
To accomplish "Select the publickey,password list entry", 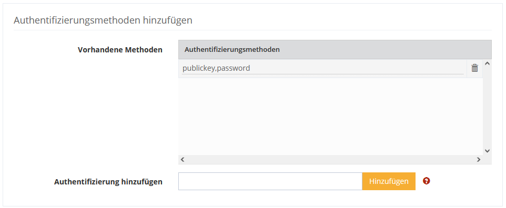I will pos(323,68).
